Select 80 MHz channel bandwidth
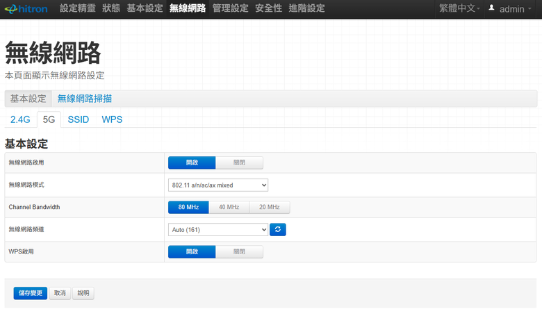542x316 pixels. click(x=188, y=207)
